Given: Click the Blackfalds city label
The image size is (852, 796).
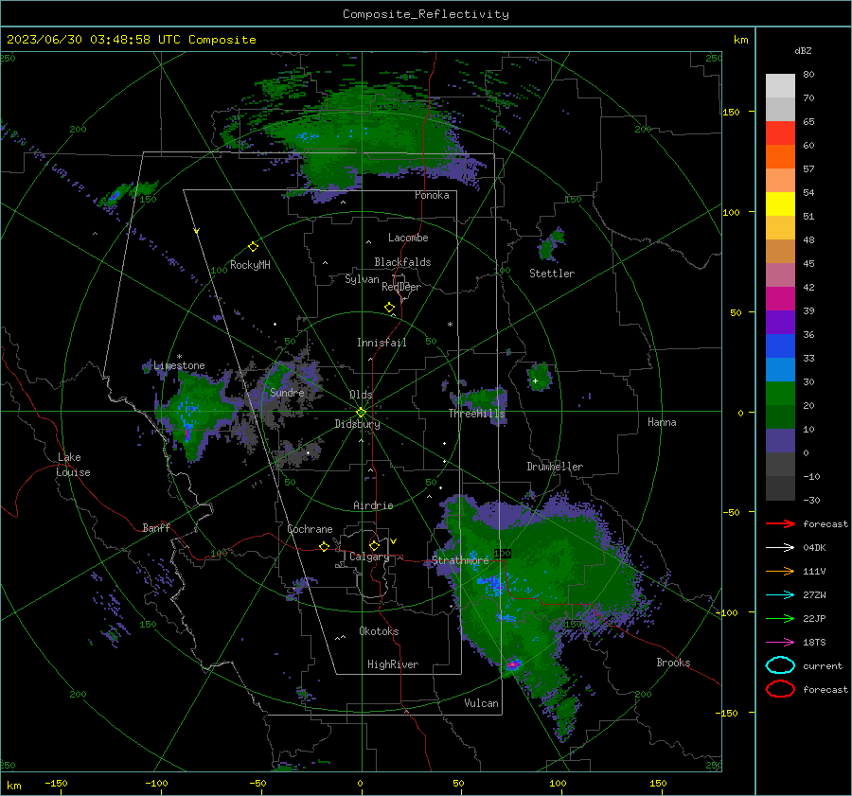Looking at the screenshot, I should (x=402, y=262).
